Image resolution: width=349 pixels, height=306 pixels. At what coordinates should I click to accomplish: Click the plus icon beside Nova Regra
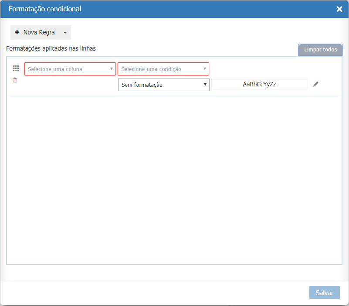17,32
